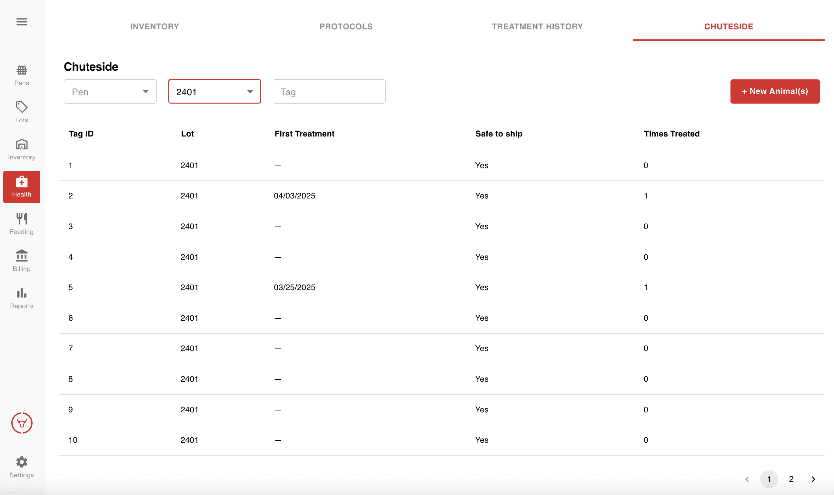
Task: Click the New Animal(s) button
Action: pyautogui.click(x=775, y=91)
